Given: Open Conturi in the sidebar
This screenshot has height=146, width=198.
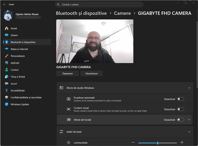Looking at the screenshot, I should tap(27, 70).
